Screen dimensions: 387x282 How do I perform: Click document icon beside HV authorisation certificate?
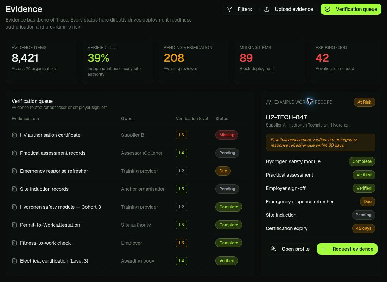pos(14,135)
